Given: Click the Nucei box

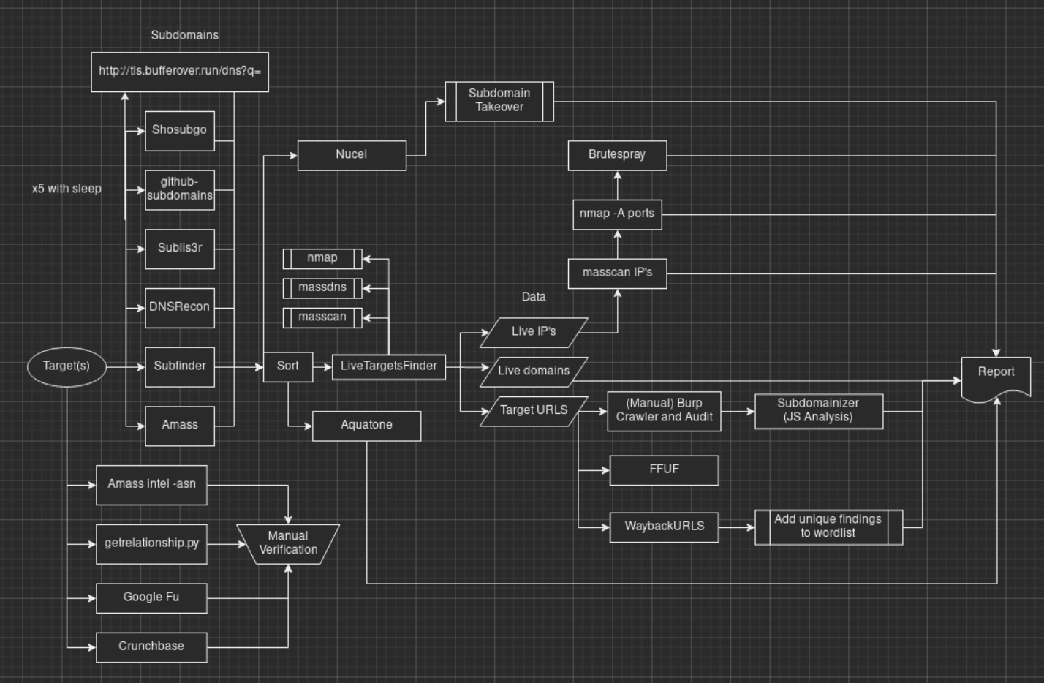Looking at the screenshot, I should point(352,155).
